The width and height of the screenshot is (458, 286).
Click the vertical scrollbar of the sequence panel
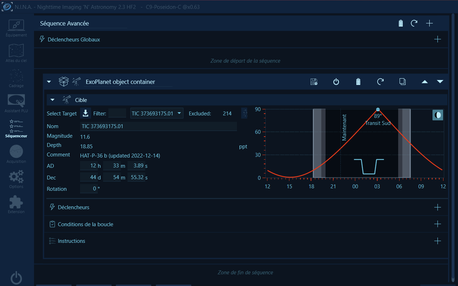(x=453, y=147)
